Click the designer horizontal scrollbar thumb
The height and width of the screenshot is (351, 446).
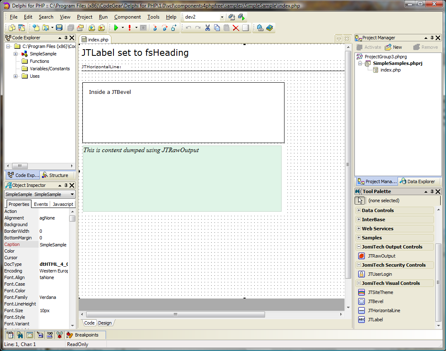176,314
